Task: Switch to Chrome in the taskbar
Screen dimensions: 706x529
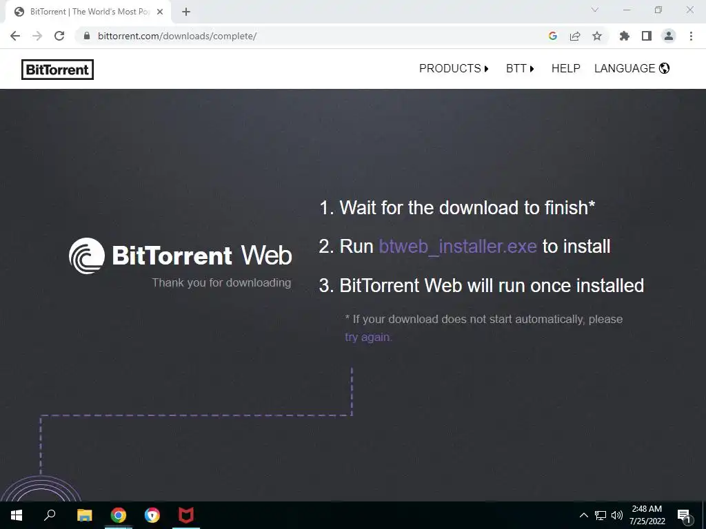Action: tap(119, 515)
